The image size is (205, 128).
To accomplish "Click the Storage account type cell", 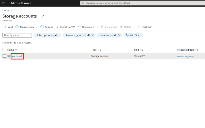I will coord(100,56).
